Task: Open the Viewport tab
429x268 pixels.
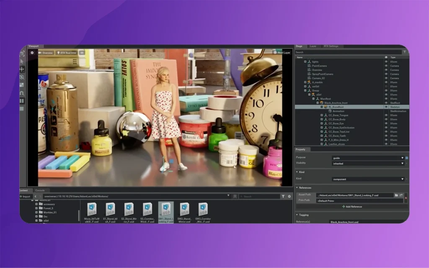Action: tap(34, 46)
